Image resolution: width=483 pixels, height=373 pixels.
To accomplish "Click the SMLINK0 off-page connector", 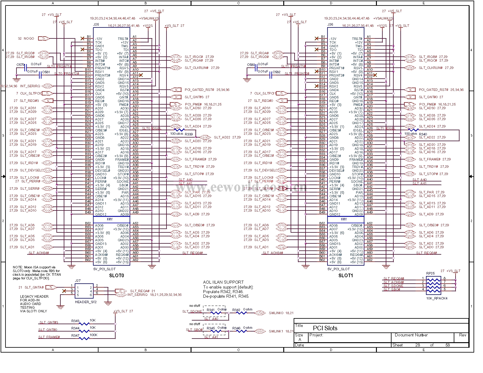I will 260,313.
